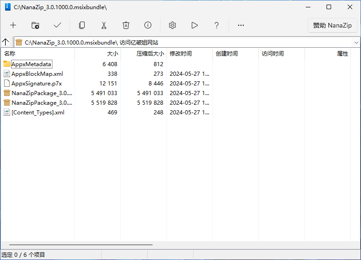Click the 赞助 NanaZip sponsor button
Viewport: 361px width, 260px height.
click(x=332, y=25)
